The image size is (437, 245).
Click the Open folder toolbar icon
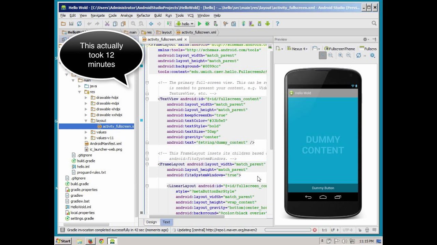(x=63, y=24)
